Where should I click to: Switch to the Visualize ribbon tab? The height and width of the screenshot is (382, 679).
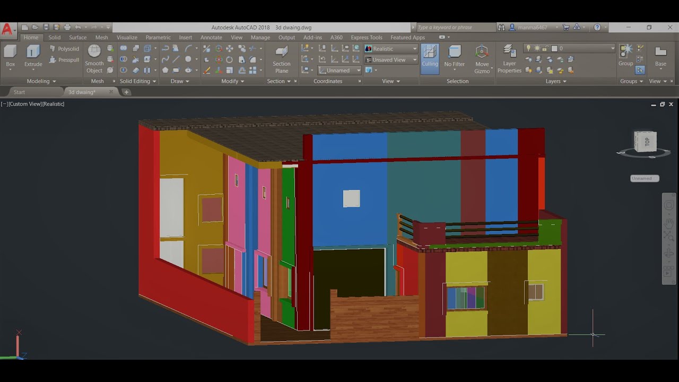(127, 37)
